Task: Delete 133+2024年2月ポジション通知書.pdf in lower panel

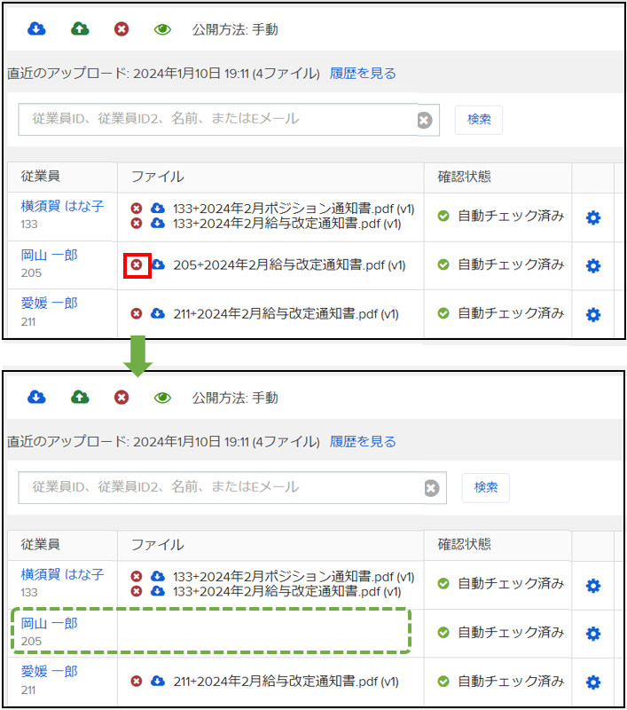Action: point(137,576)
